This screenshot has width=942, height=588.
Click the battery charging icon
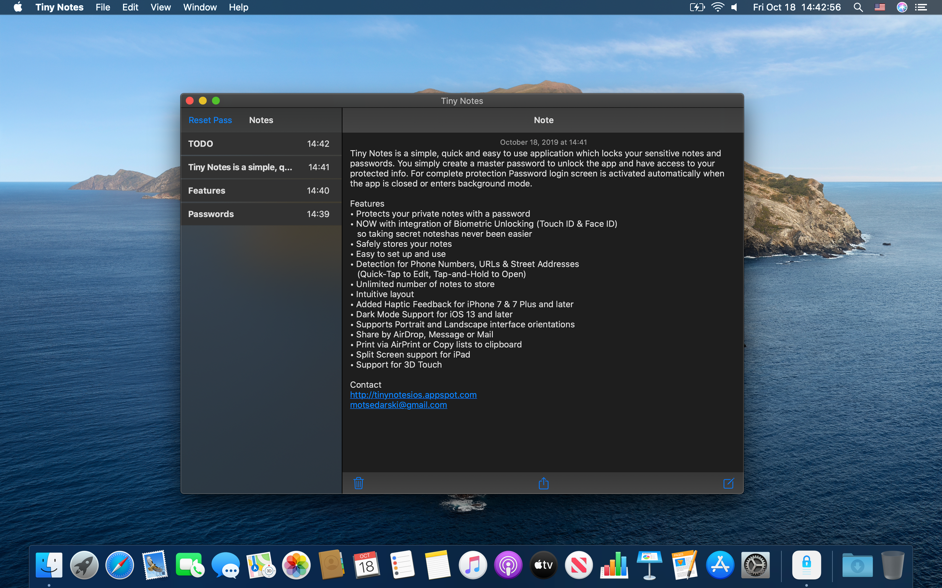(697, 8)
